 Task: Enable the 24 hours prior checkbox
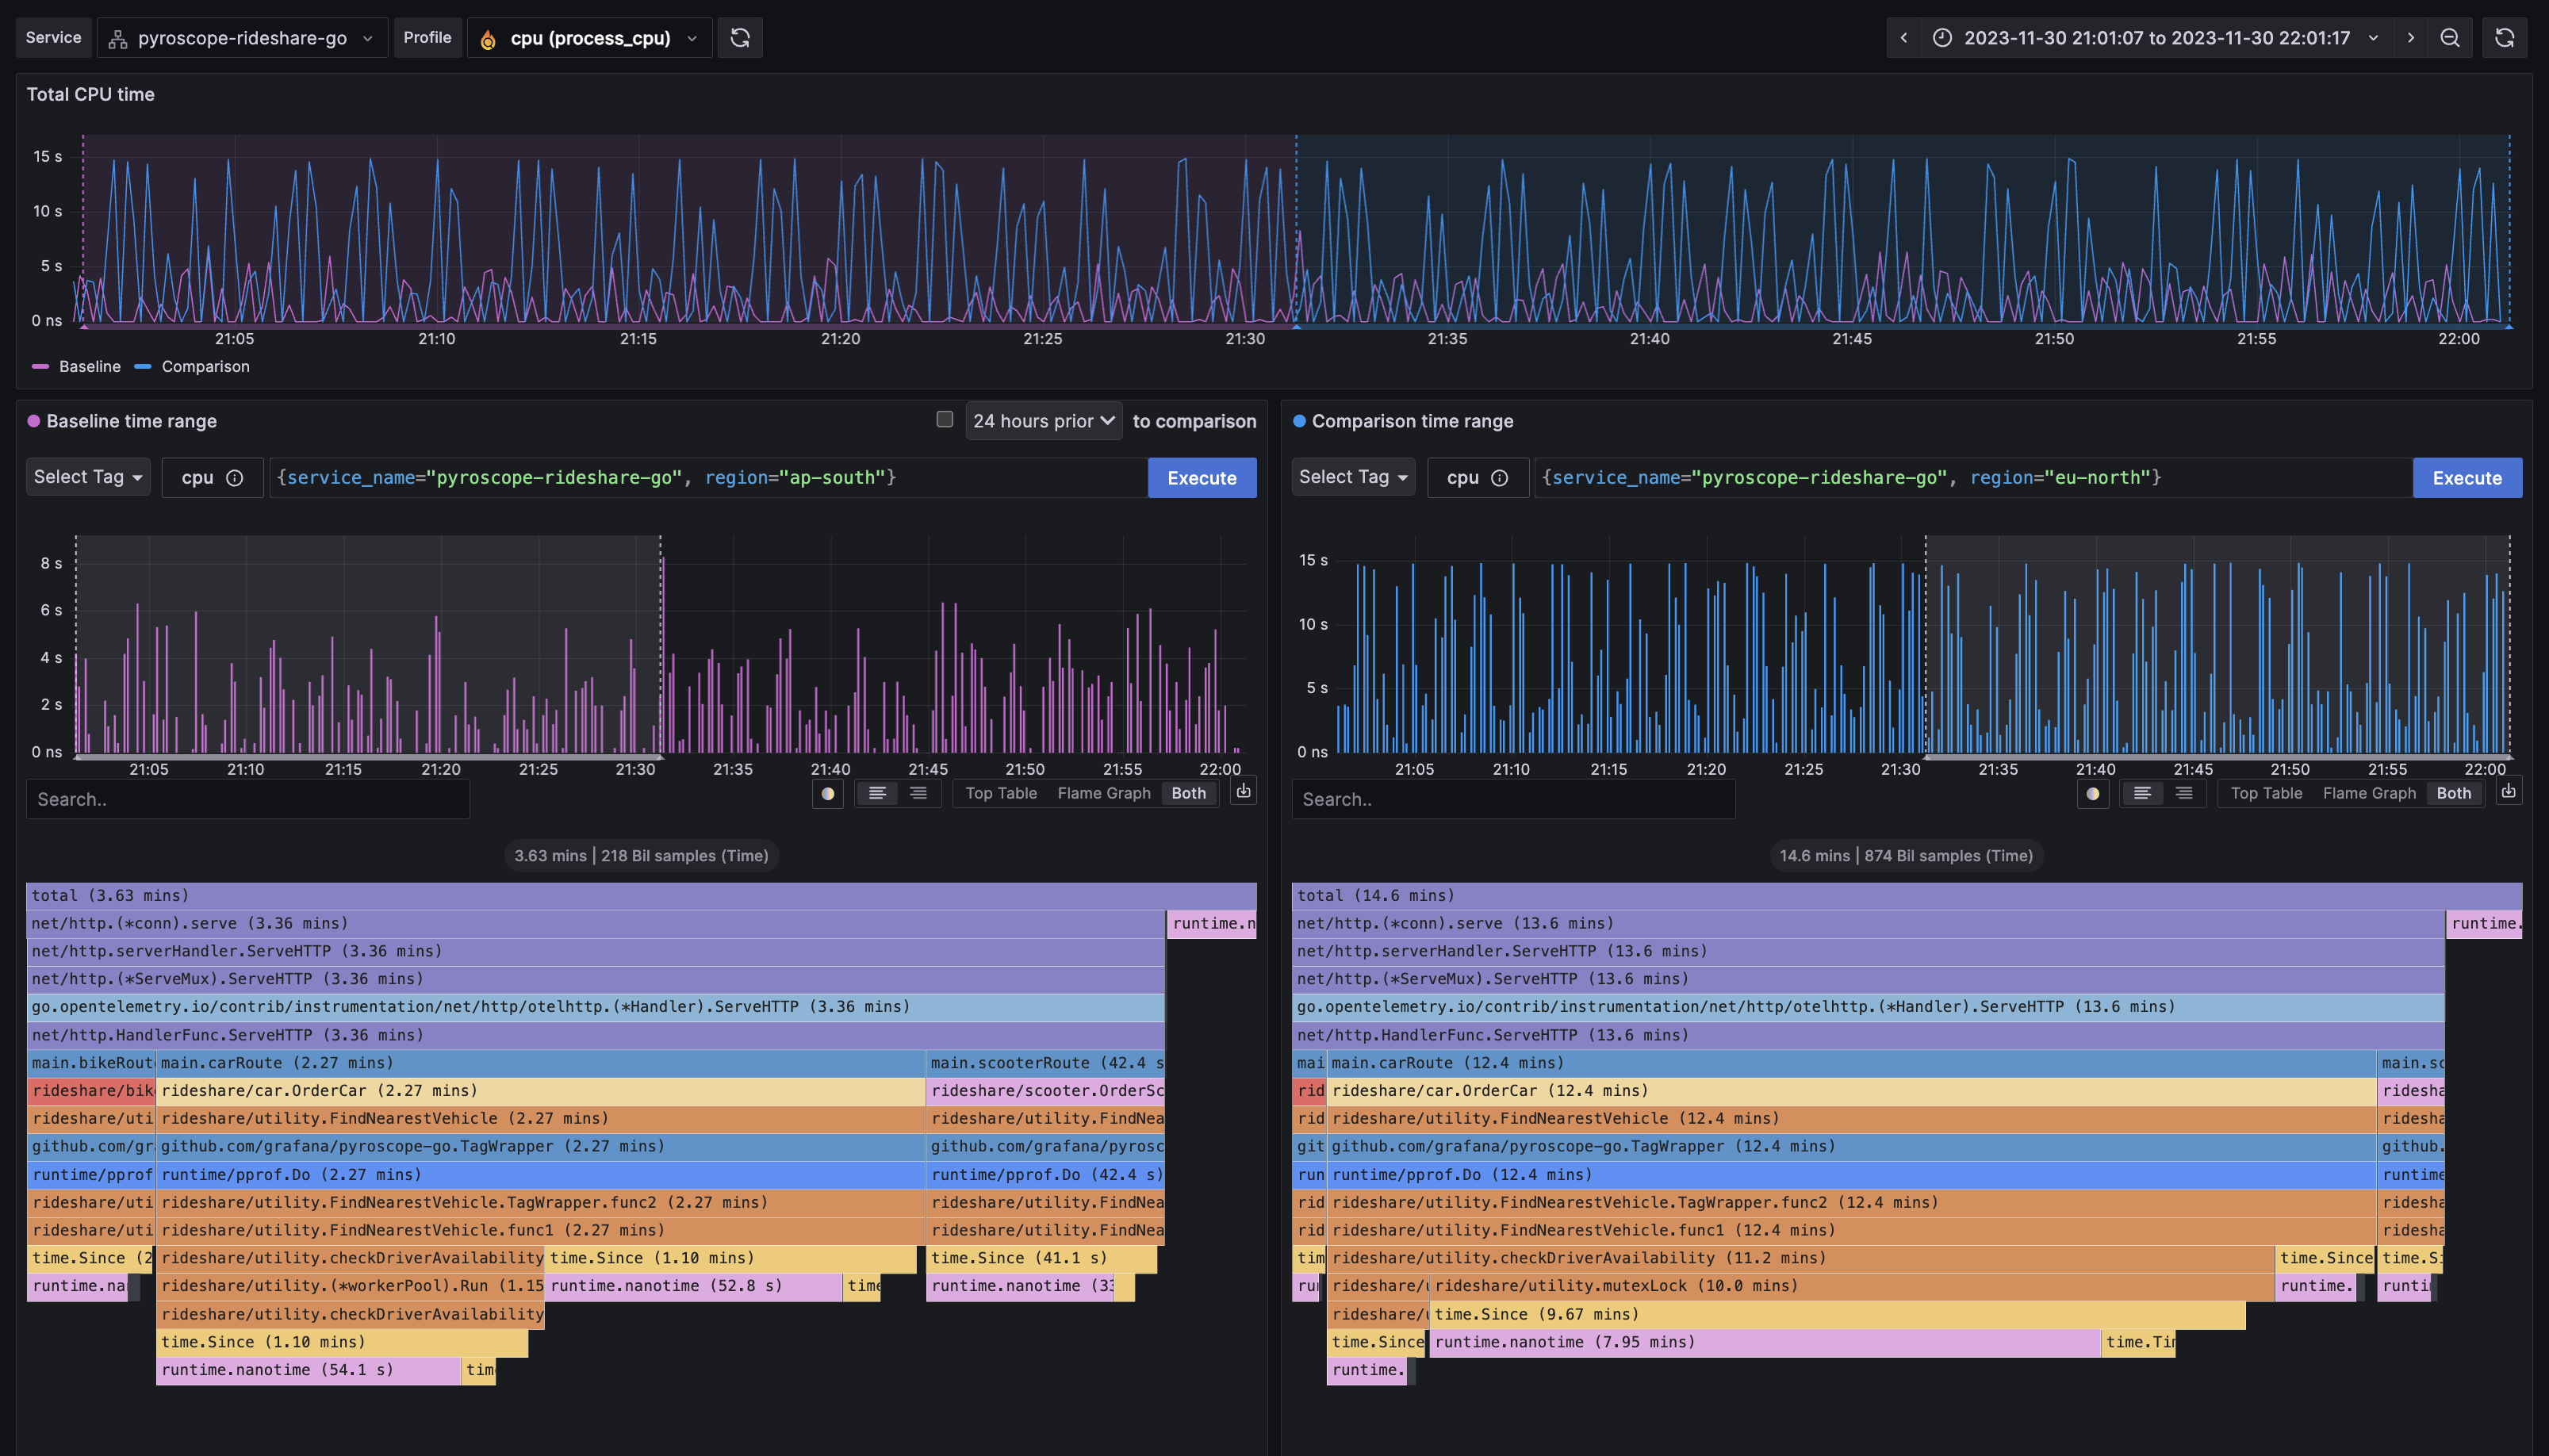pyautogui.click(x=944, y=419)
